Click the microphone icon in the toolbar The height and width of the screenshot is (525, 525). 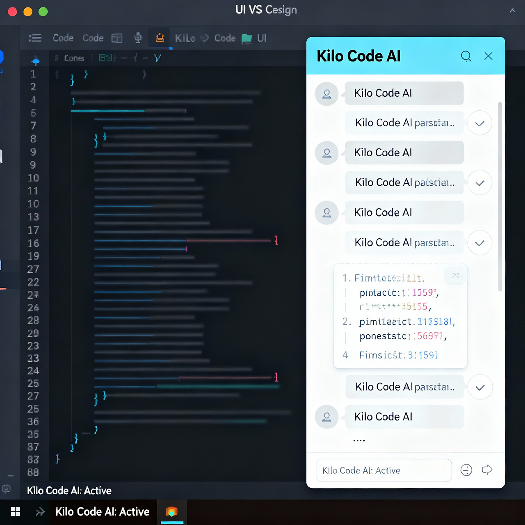(x=138, y=37)
